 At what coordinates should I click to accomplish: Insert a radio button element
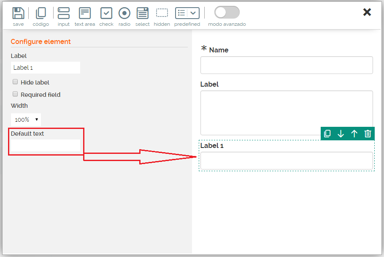124,13
